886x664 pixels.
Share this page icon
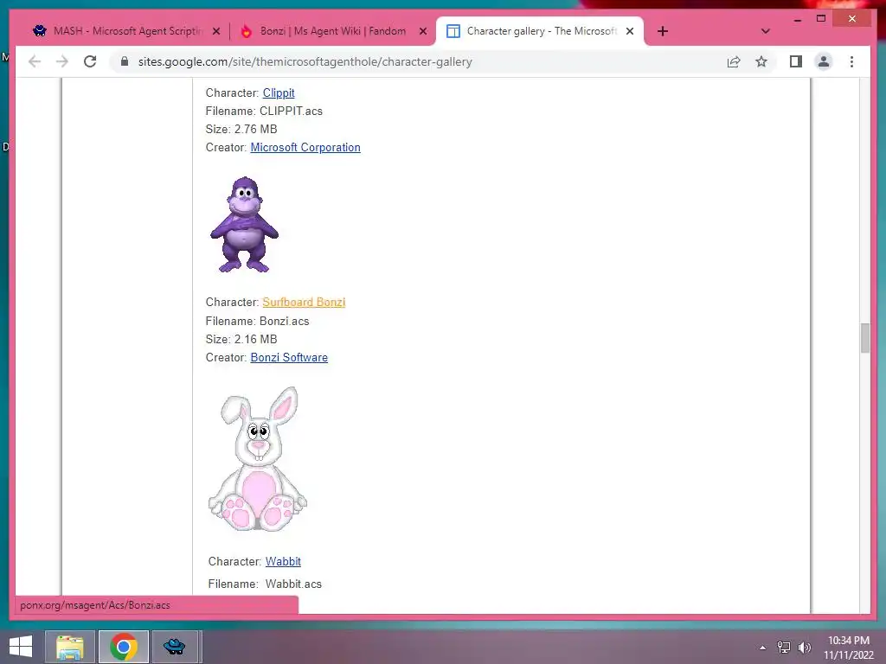point(734,61)
